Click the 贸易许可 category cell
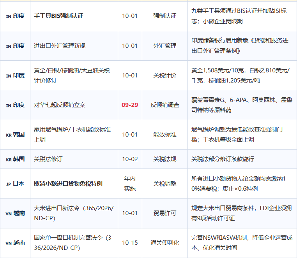 click(x=165, y=213)
